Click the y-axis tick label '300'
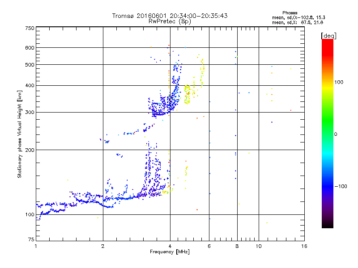 click(x=30, y=113)
